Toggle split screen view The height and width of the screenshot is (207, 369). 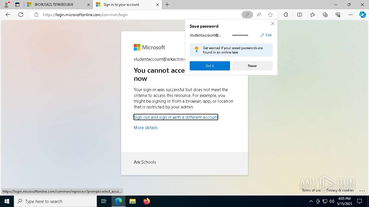pos(300,15)
